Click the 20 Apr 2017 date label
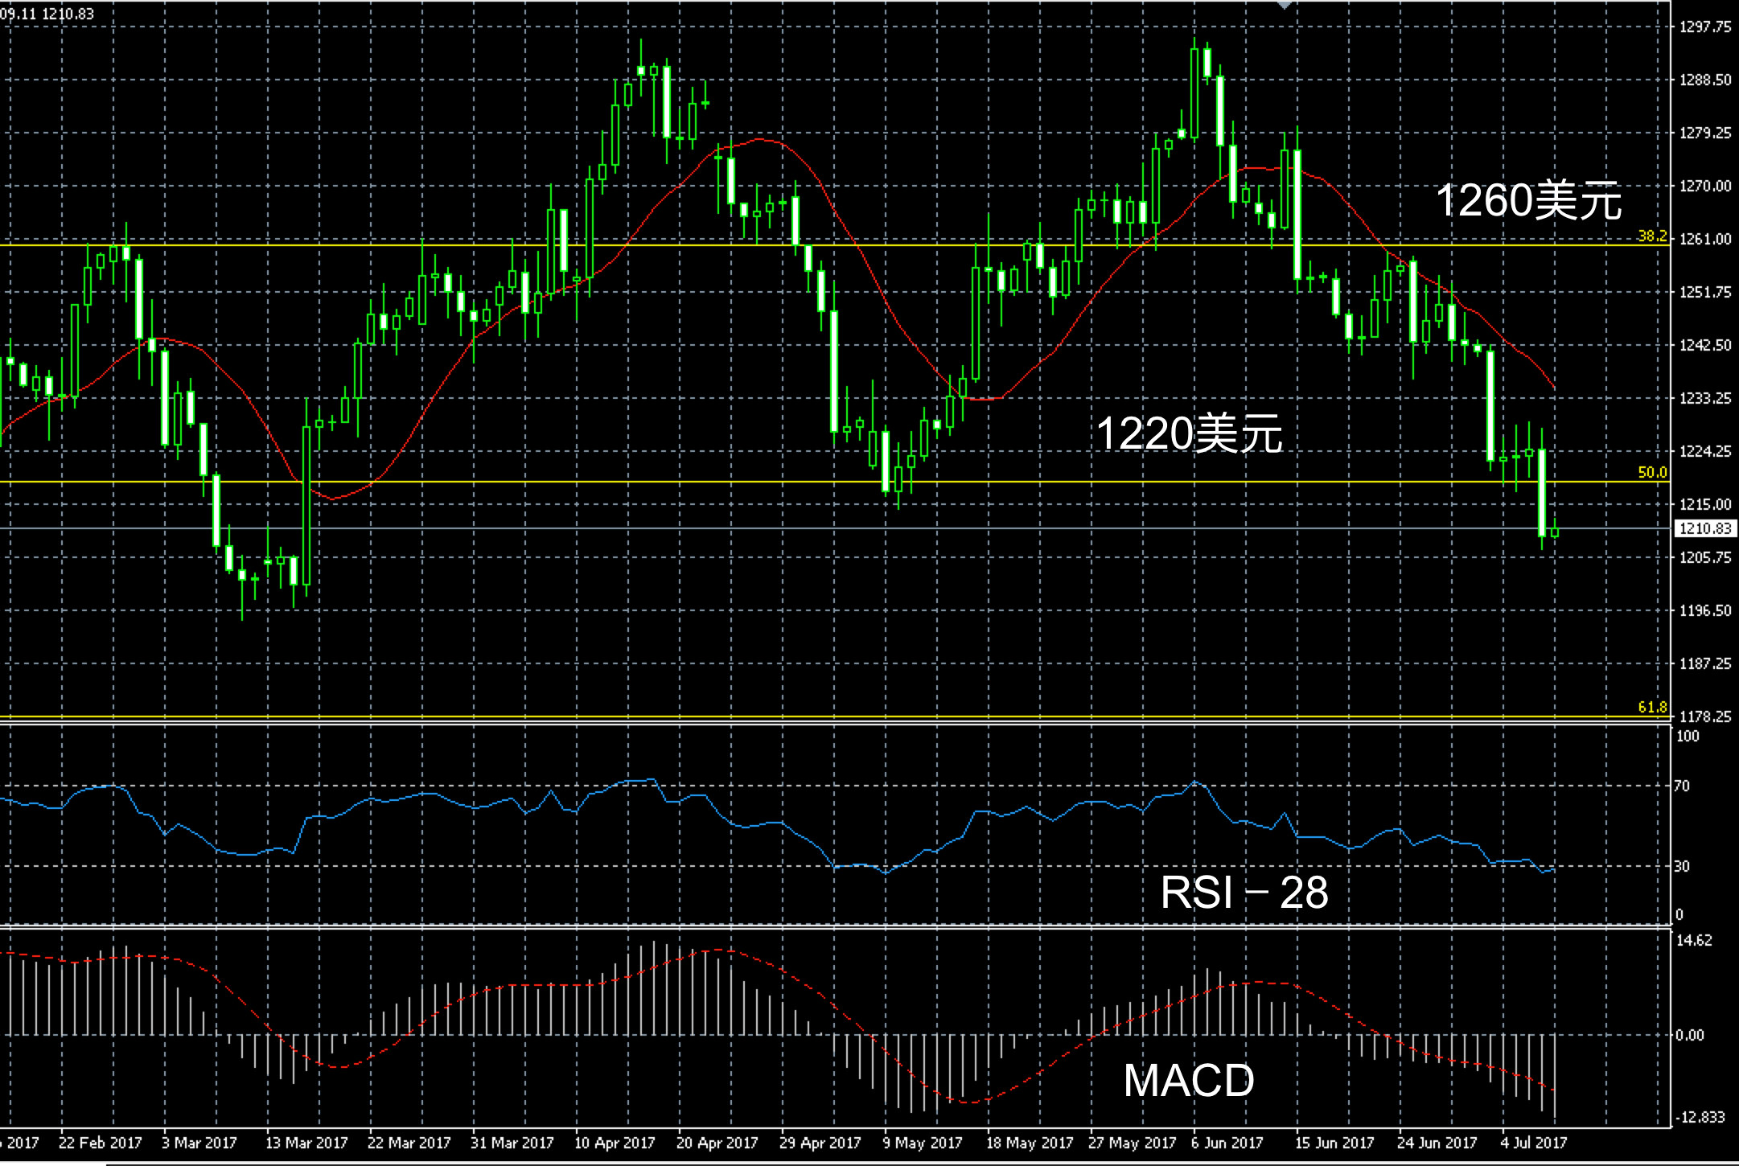 (718, 1143)
